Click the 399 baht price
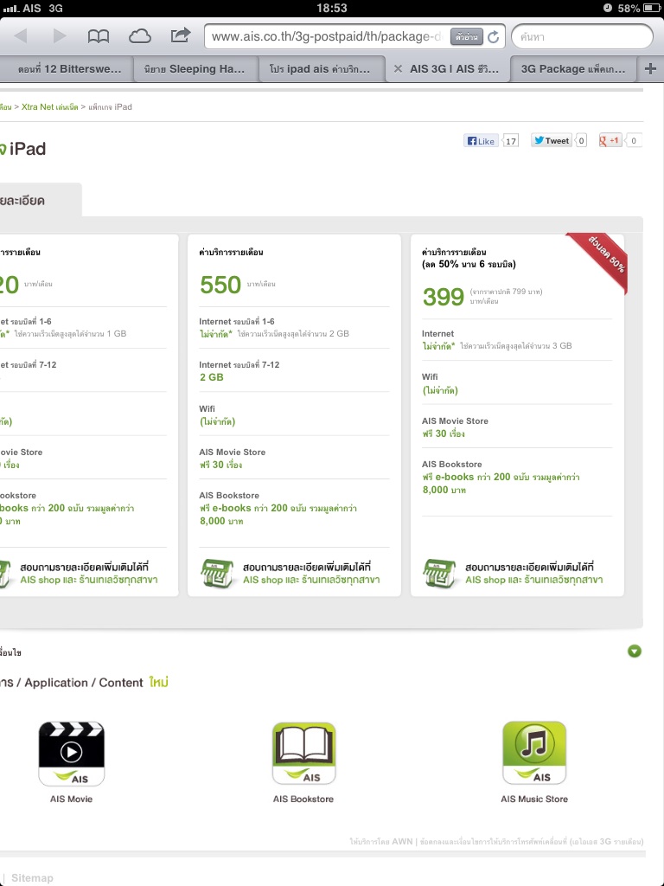 coord(444,297)
